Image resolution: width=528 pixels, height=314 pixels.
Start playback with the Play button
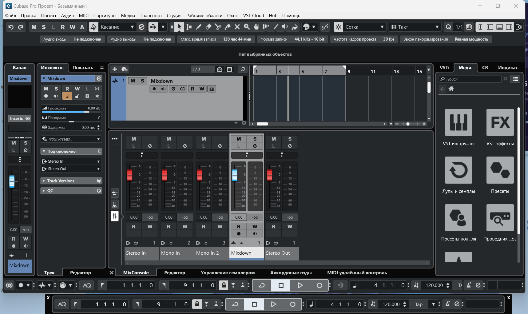coord(300,285)
